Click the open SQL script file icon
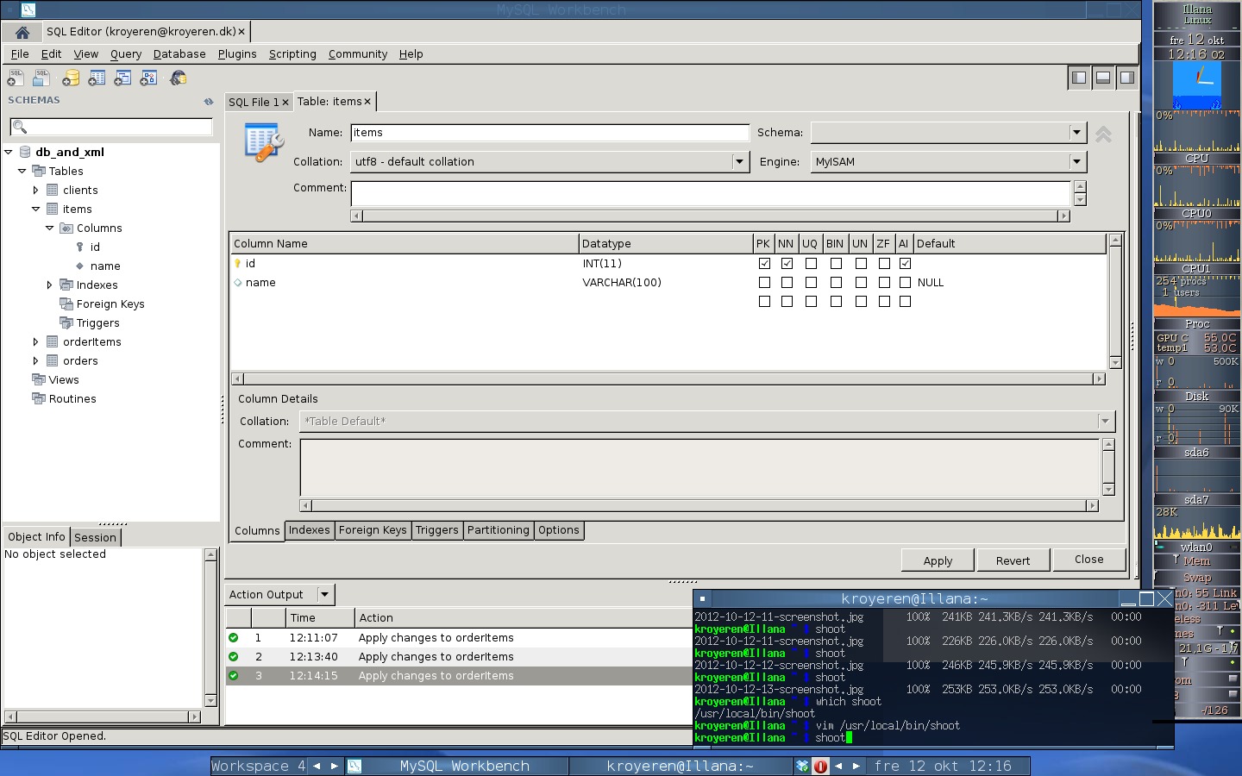 [x=41, y=78]
